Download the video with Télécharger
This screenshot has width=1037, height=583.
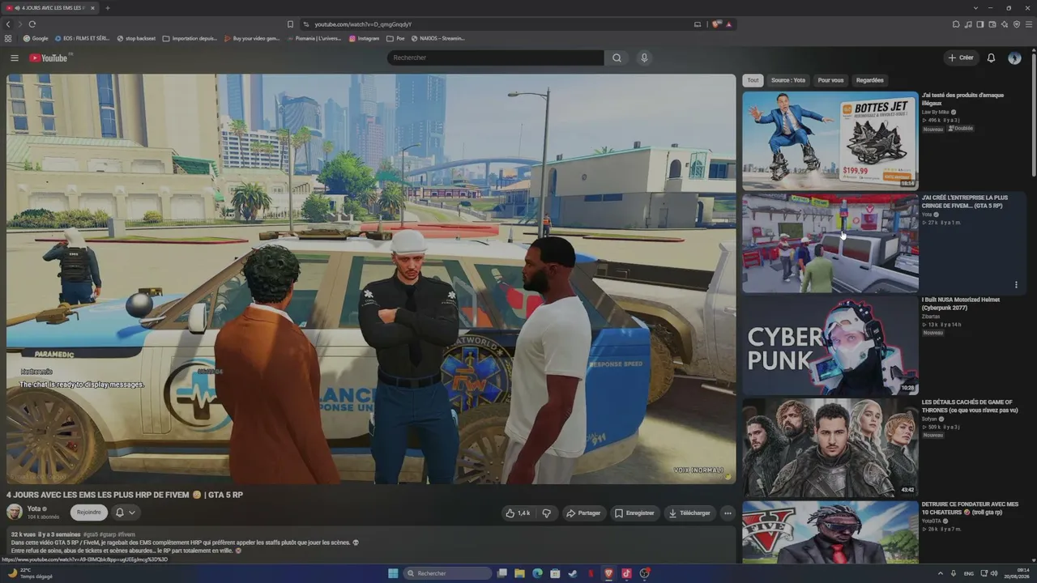tap(689, 513)
